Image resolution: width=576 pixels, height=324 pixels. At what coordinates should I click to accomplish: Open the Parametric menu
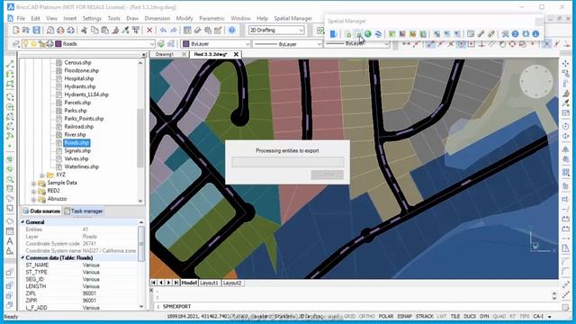coord(211,18)
